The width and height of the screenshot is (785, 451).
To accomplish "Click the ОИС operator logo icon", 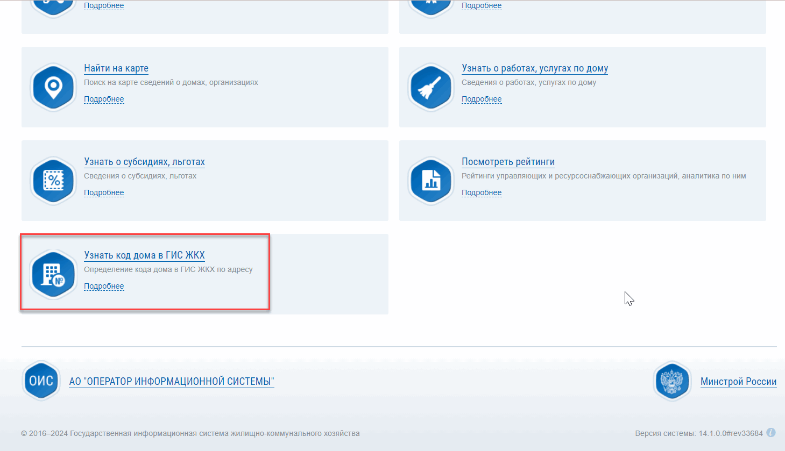I will coord(41,381).
